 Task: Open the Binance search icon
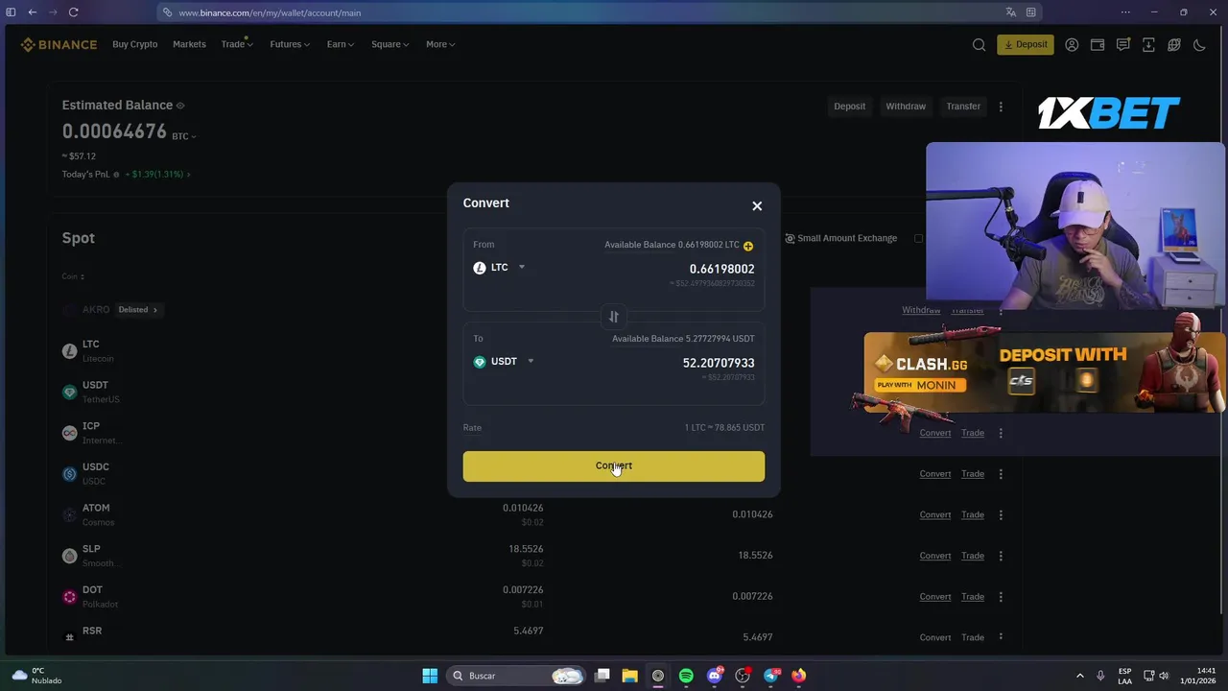(x=979, y=44)
